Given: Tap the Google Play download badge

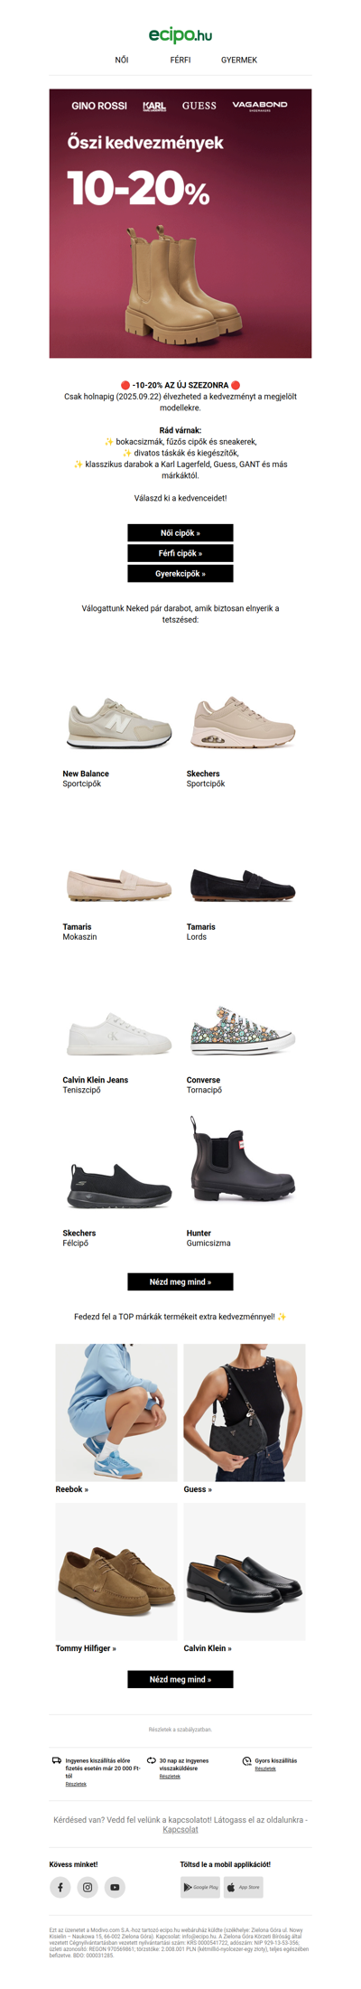Looking at the screenshot, I should click(x=199, y=1887).
